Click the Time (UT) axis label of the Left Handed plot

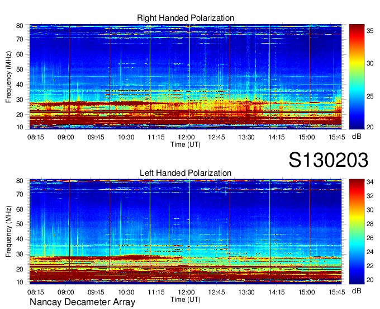186,299
